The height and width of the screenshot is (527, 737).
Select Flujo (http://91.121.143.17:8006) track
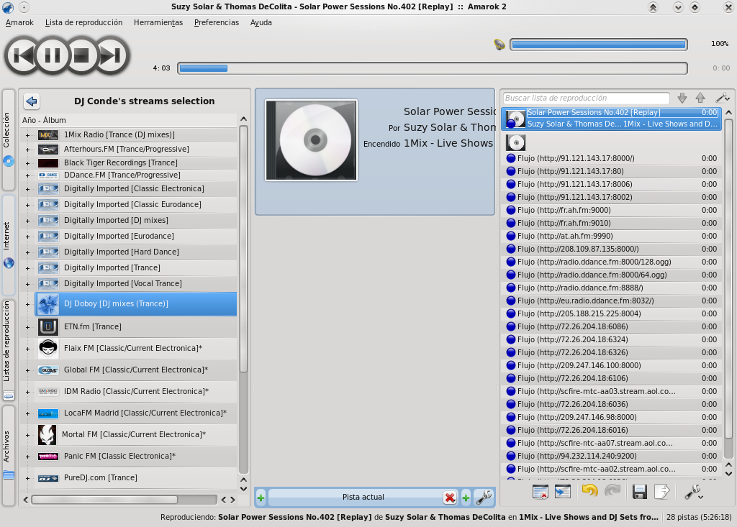pos(612,185)
